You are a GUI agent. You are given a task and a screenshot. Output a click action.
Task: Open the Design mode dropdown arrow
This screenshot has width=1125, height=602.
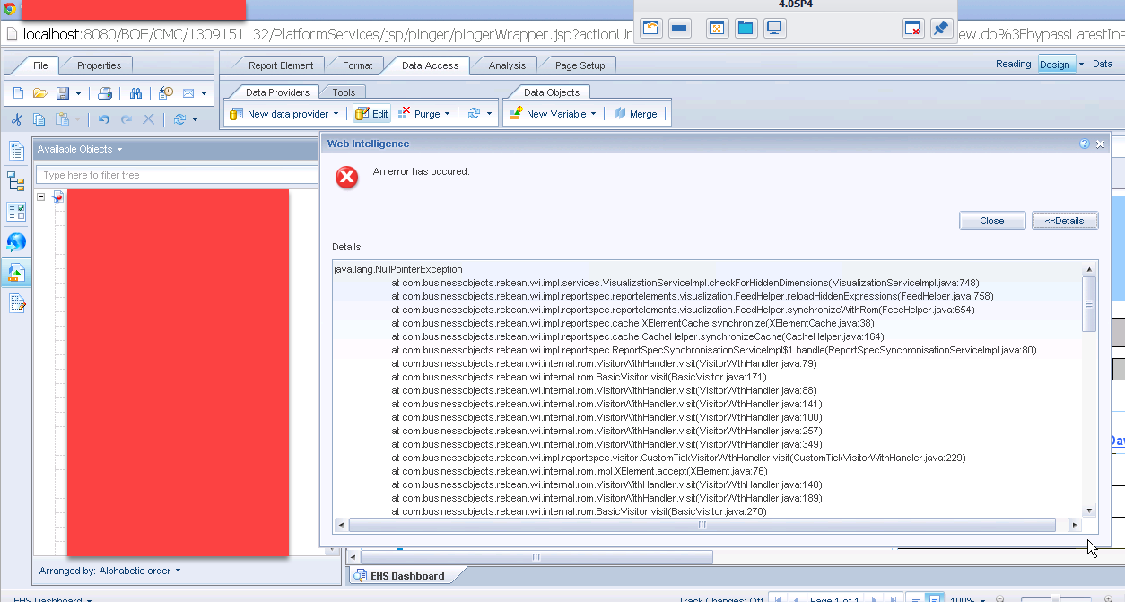1081,64
